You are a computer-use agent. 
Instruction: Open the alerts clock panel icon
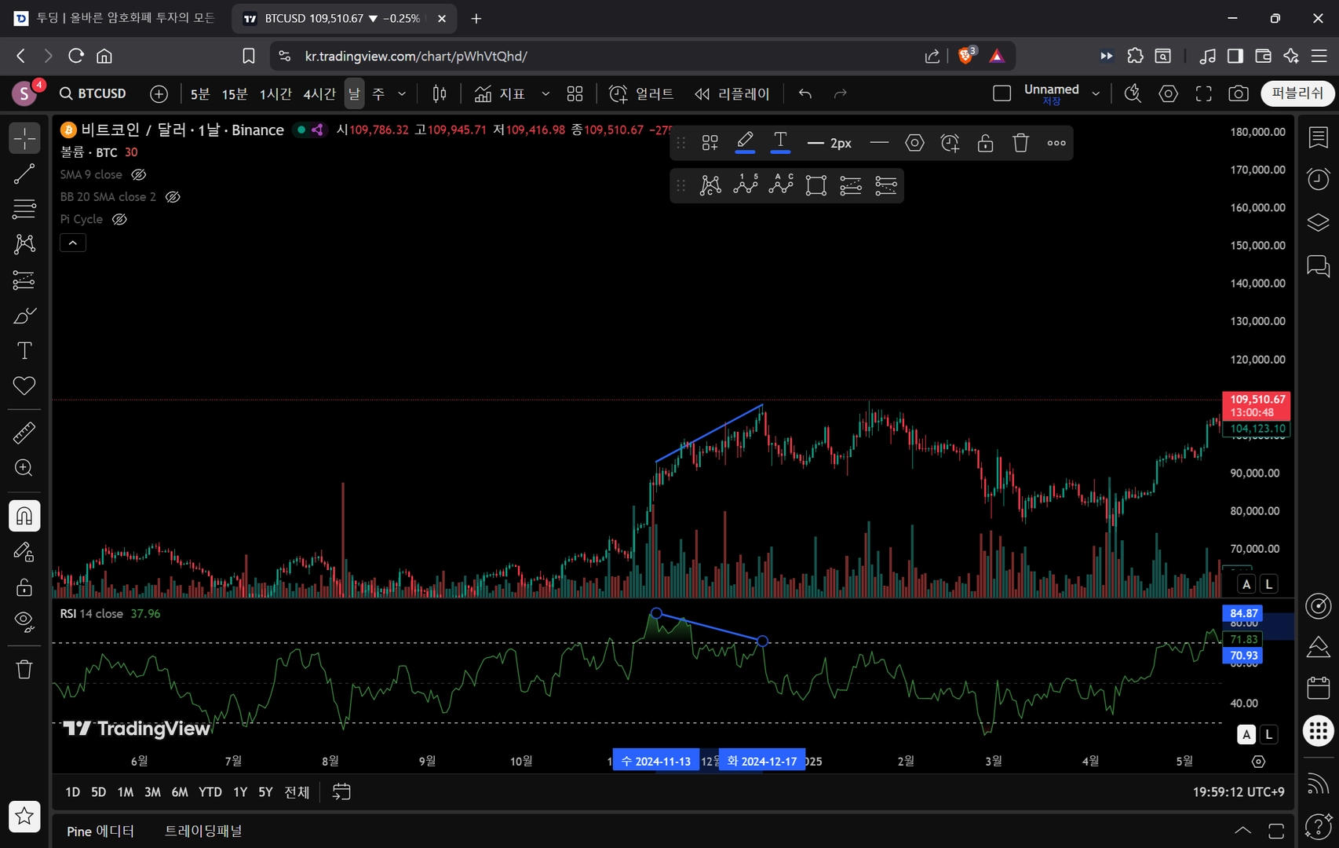[x=1318, y=179]
